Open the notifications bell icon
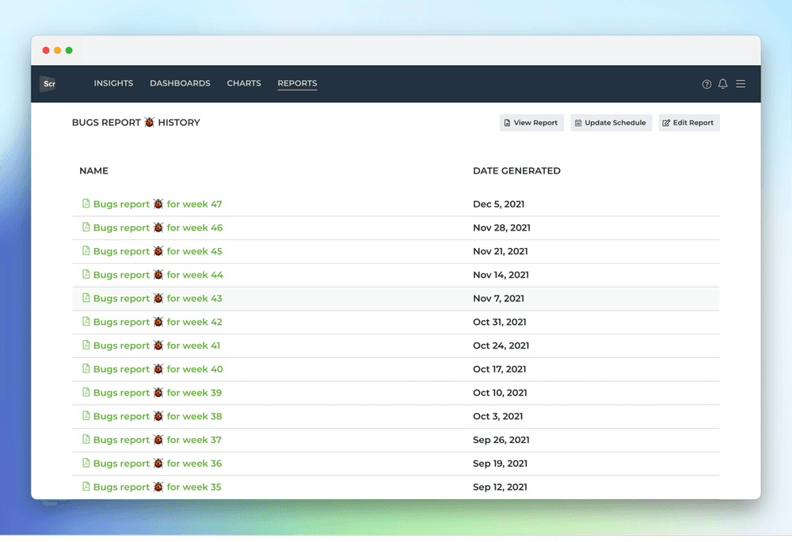 coord(723,84)
